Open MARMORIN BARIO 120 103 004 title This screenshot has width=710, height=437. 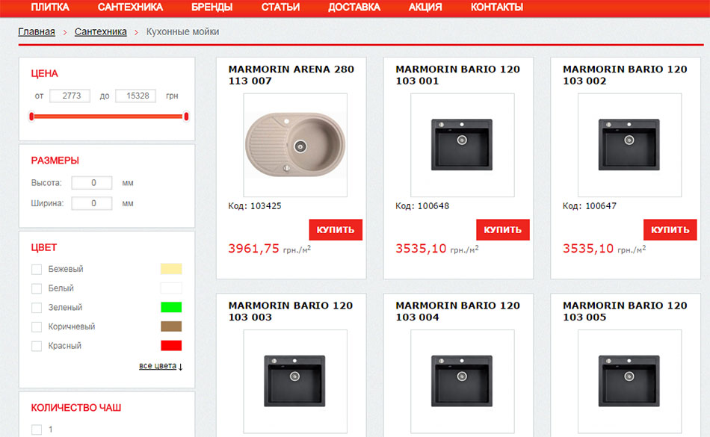point(458,312)
